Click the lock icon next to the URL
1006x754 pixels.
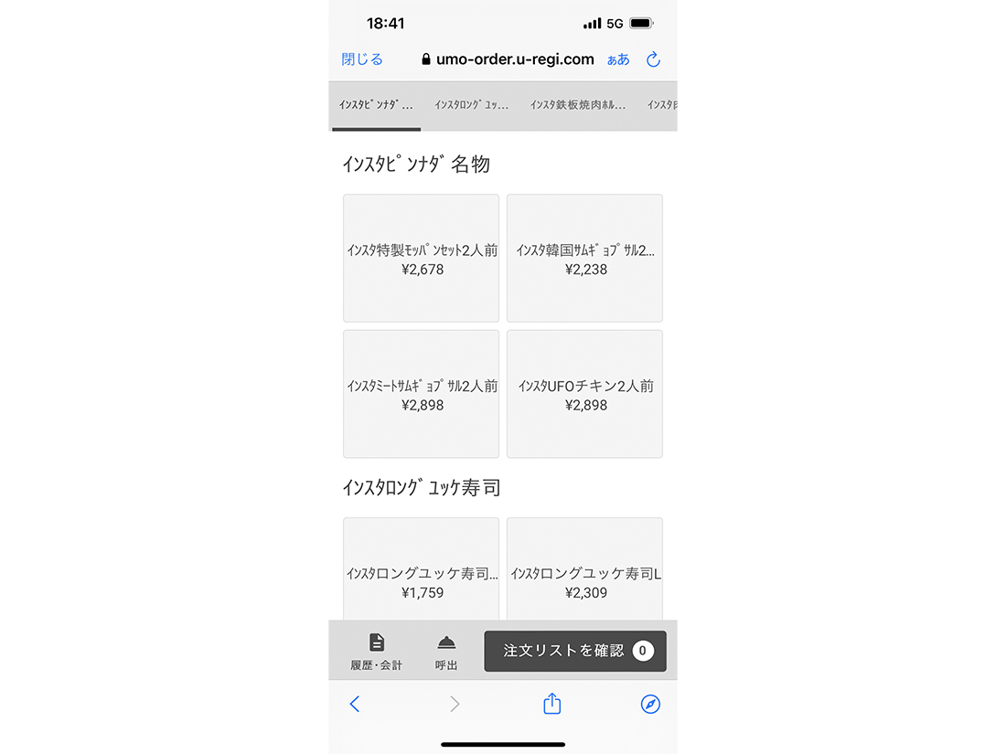pos(426,59)
